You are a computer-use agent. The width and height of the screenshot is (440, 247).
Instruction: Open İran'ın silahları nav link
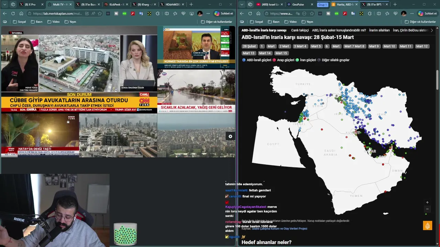point(379,30)
